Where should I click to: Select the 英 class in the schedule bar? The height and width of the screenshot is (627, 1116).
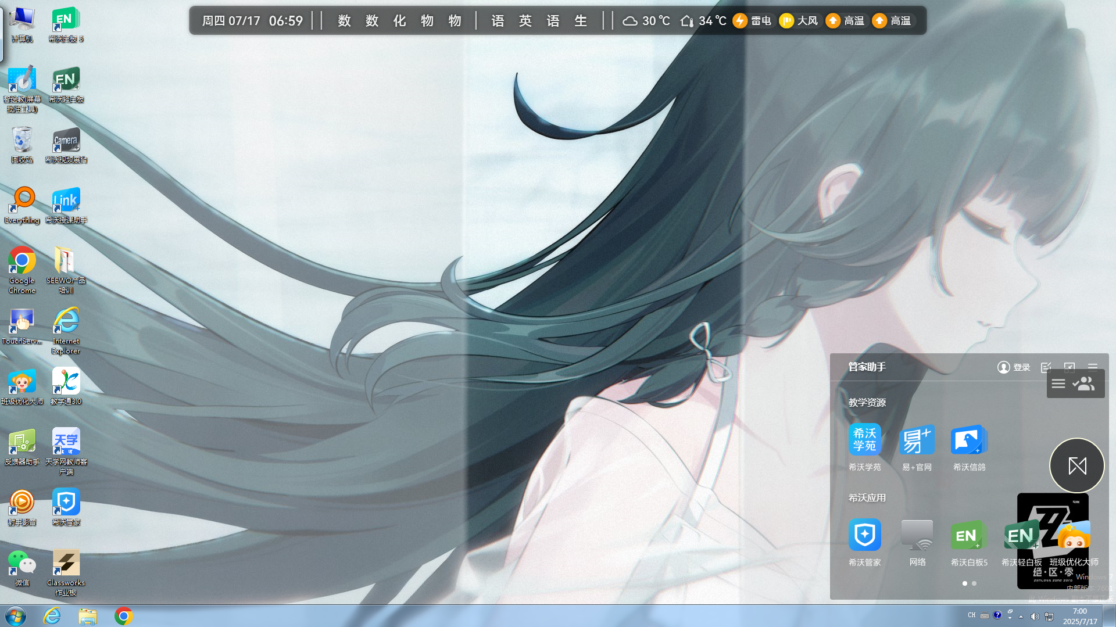pos(525,21)
